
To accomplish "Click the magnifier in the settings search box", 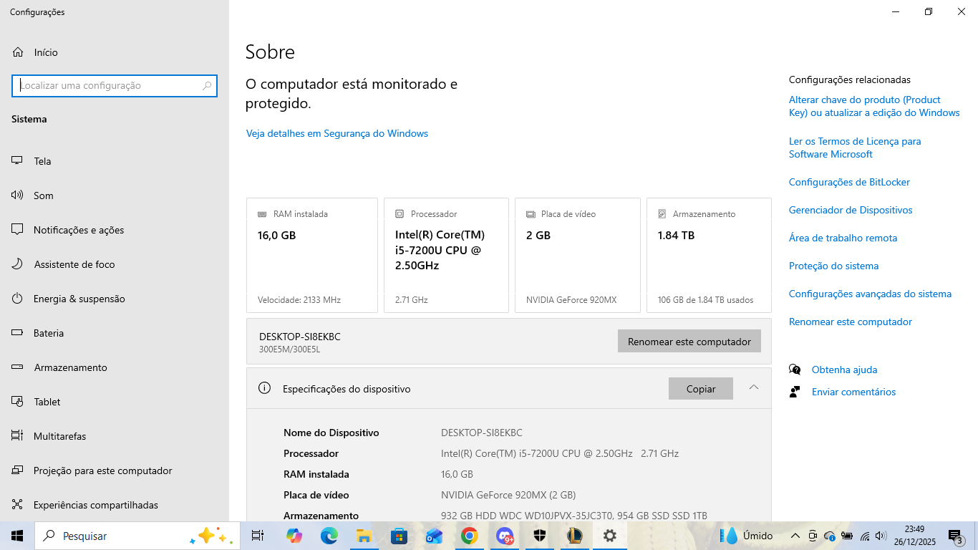I will (207, 86).
